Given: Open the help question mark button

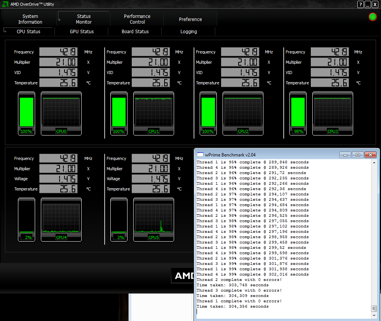Looking at the screenshot, I should [361, 4].
